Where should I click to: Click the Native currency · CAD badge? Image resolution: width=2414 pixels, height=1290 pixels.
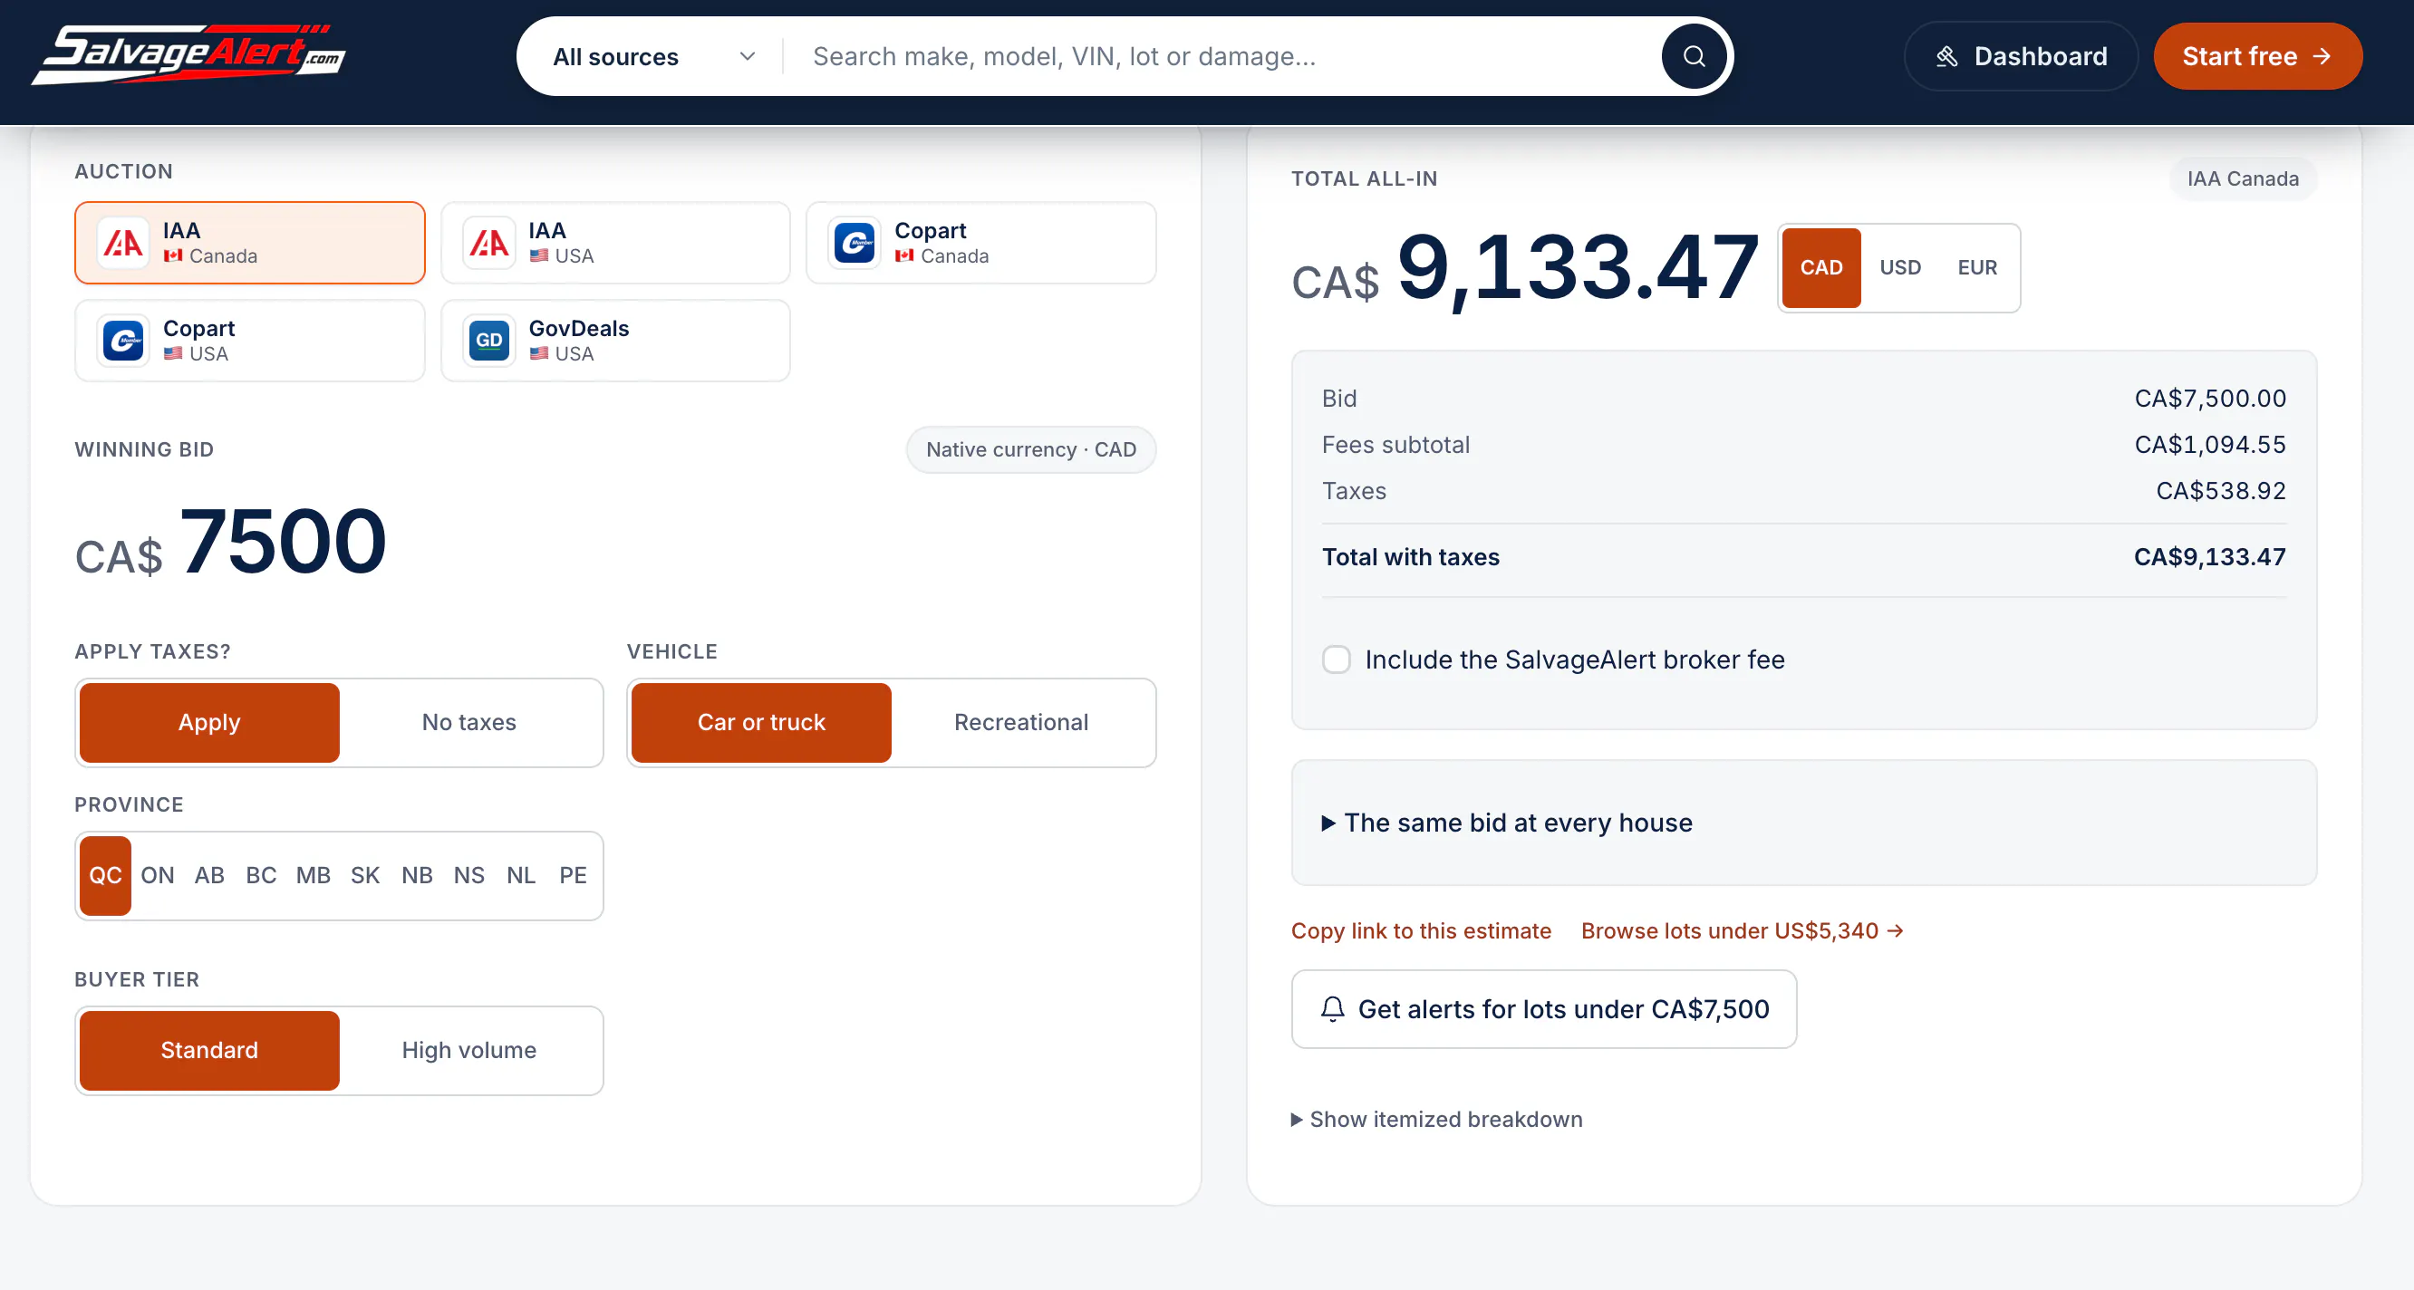[1030, 449]
